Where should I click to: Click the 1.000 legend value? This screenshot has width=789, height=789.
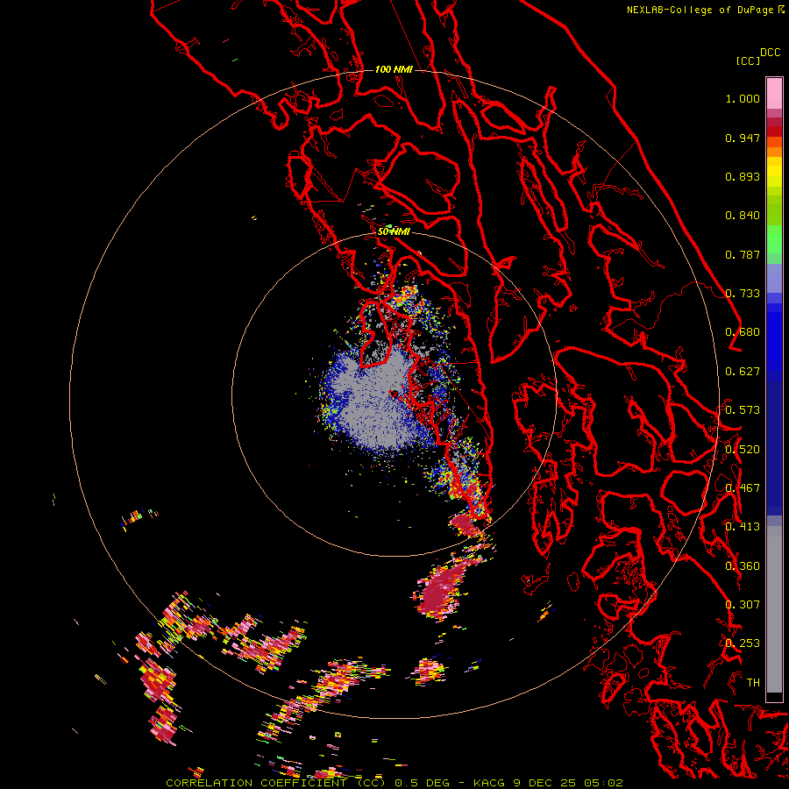(x=743, y=98)
